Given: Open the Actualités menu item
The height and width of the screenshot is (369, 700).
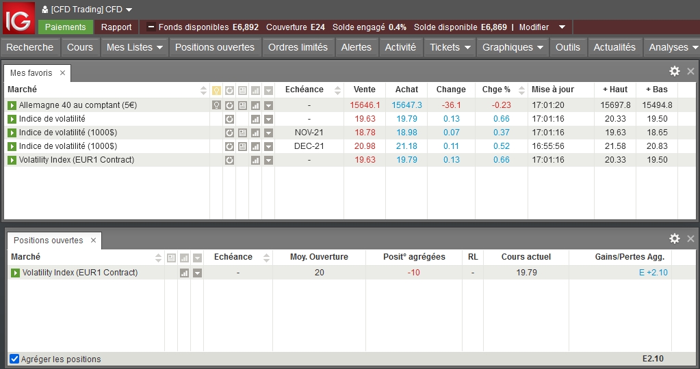Looking at the screenshot, I should pyautogui.click(x=614, y=47).
